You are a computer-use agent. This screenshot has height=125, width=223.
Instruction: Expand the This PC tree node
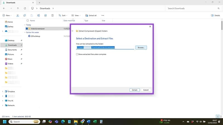tap(3, 101)
